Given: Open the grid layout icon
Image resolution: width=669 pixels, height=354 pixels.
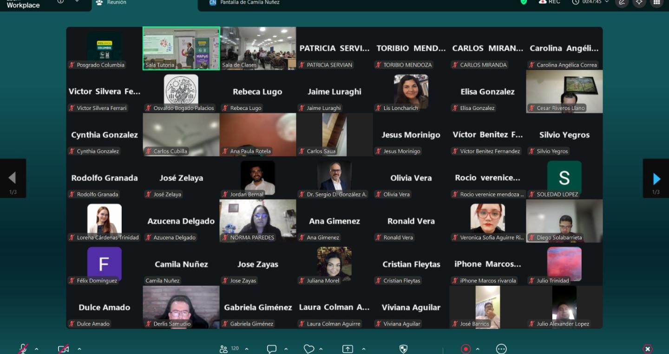Looking at the screenshot, I should pyautogui.click(x=656, y=2).
